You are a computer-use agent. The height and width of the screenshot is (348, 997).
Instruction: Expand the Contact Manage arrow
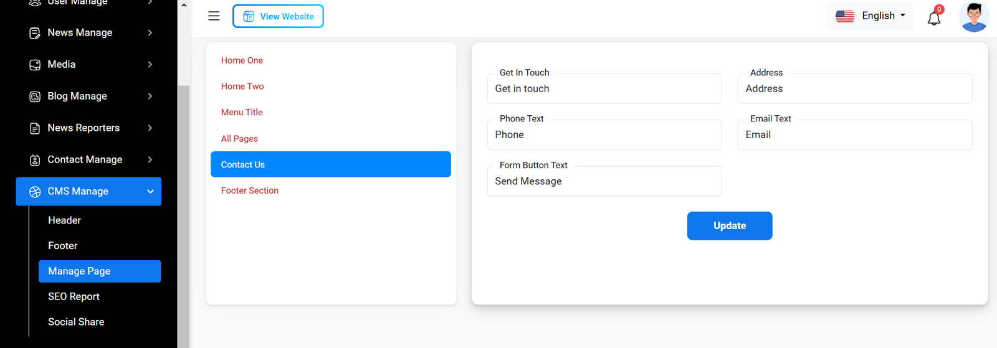[x=150, y=160]
